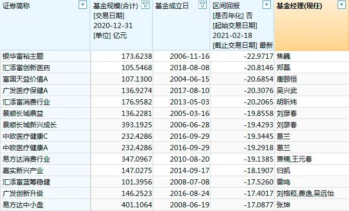Select the 基金规模(合计) header label
Image resolution: width=349 pixels, height=211 pixels.
pos(116,6)
